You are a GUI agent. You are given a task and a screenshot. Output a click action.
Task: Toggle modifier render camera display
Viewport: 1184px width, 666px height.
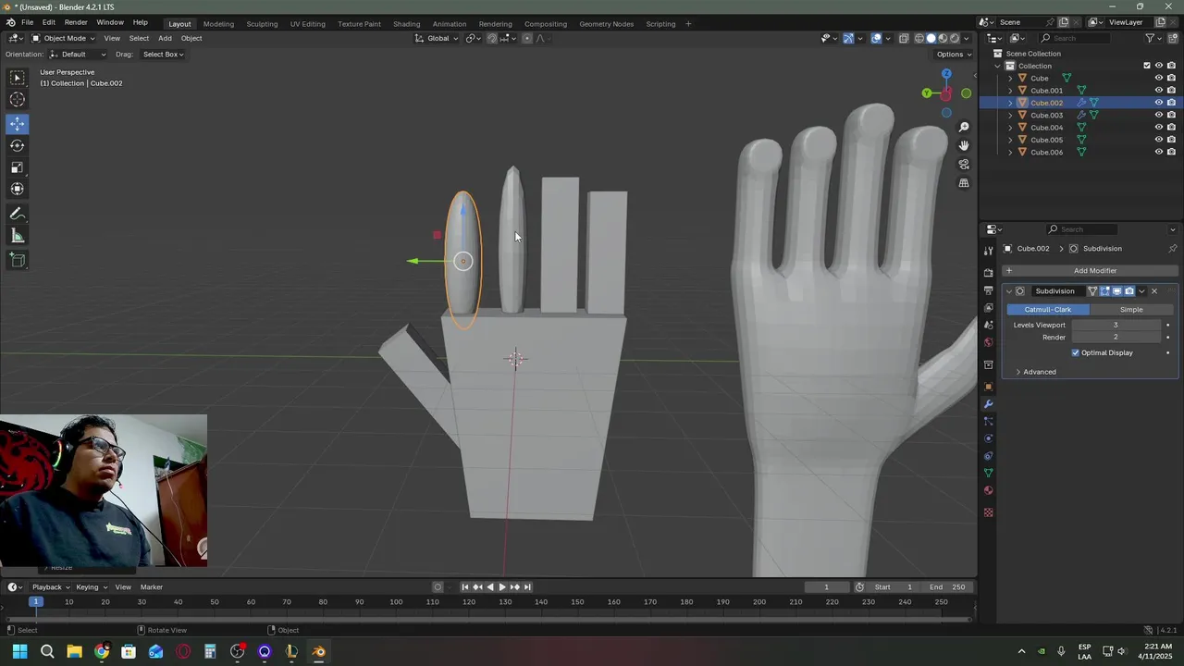click(x=1129, y=291)
